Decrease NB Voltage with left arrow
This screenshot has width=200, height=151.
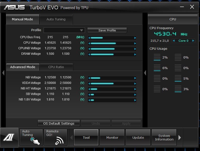pyautogui.click(x=89, y=78)
